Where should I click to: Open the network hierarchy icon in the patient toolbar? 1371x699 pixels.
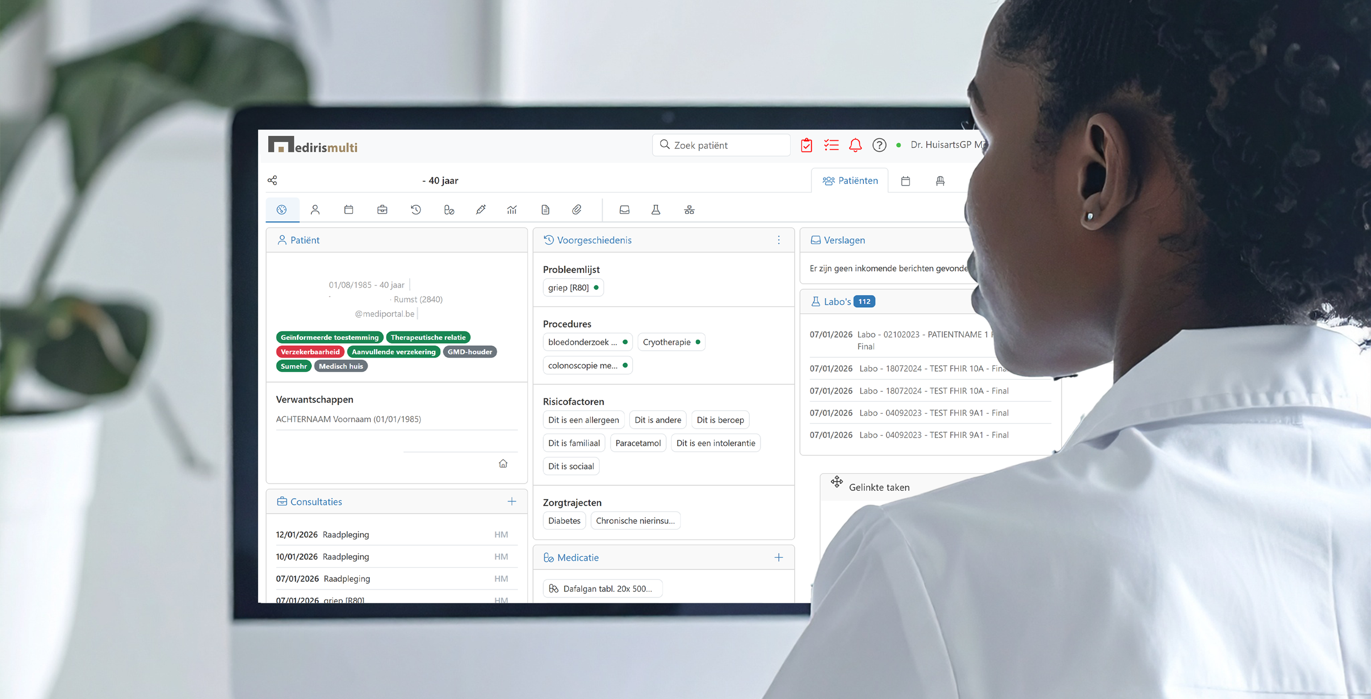[689, 210]
